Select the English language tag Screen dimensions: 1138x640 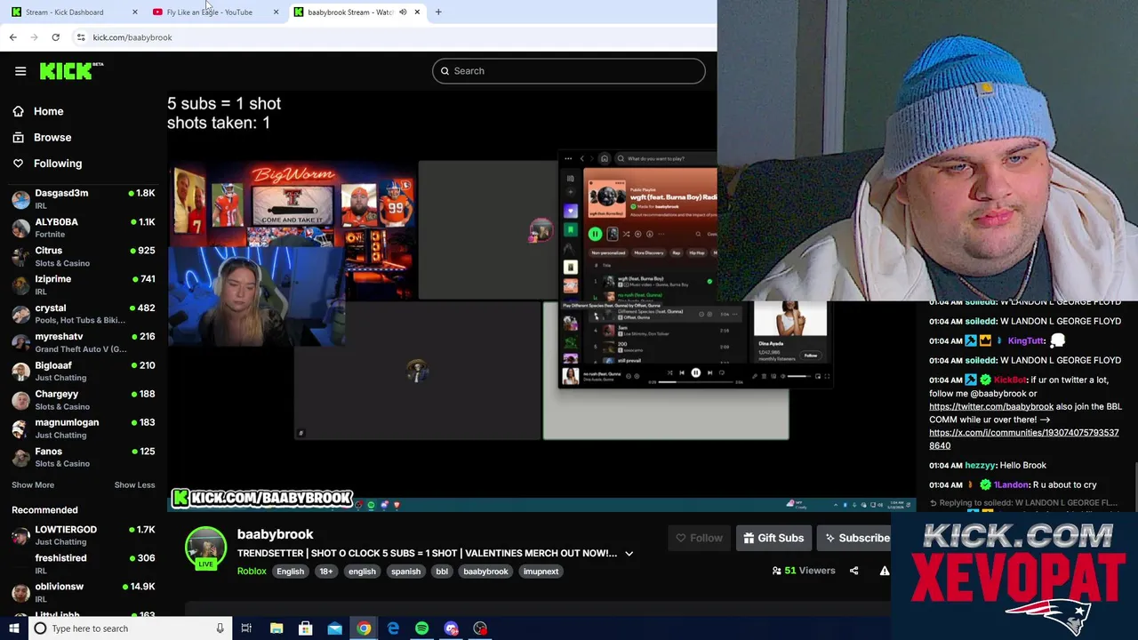pyautogui.click(x=290, y=572)
